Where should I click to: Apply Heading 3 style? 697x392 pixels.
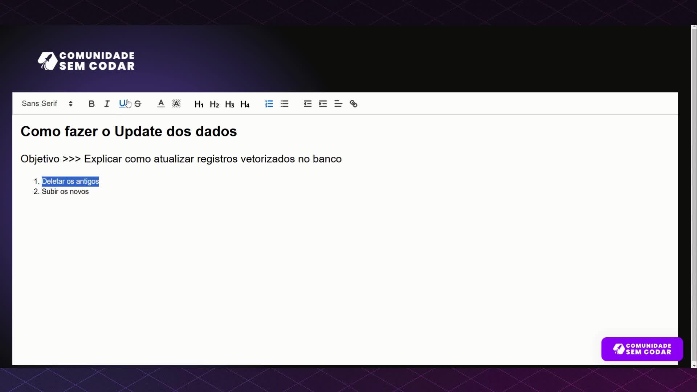[229, 104]
